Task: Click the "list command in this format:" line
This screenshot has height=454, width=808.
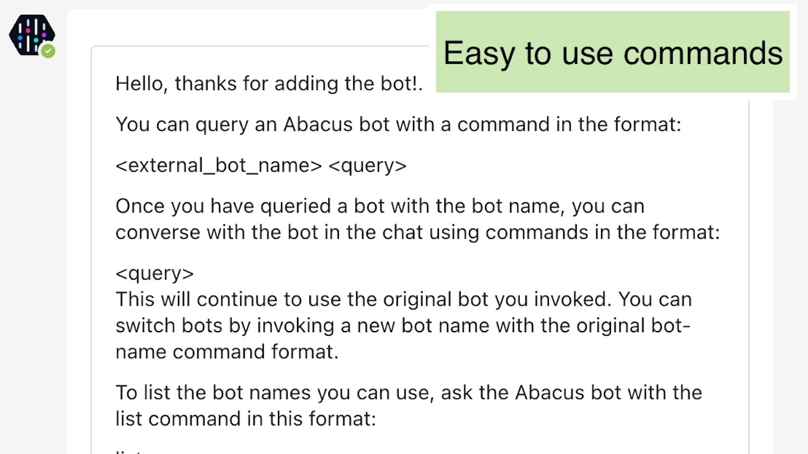Action: (245, 419)
